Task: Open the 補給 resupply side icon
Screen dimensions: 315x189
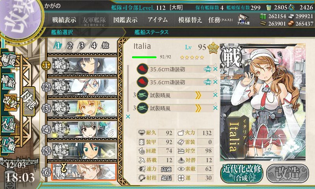Action: [x=8, y=81]
